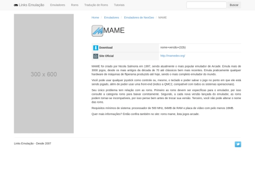
Task: Click the Site Oficial label cell
Action: click(125, 56)
